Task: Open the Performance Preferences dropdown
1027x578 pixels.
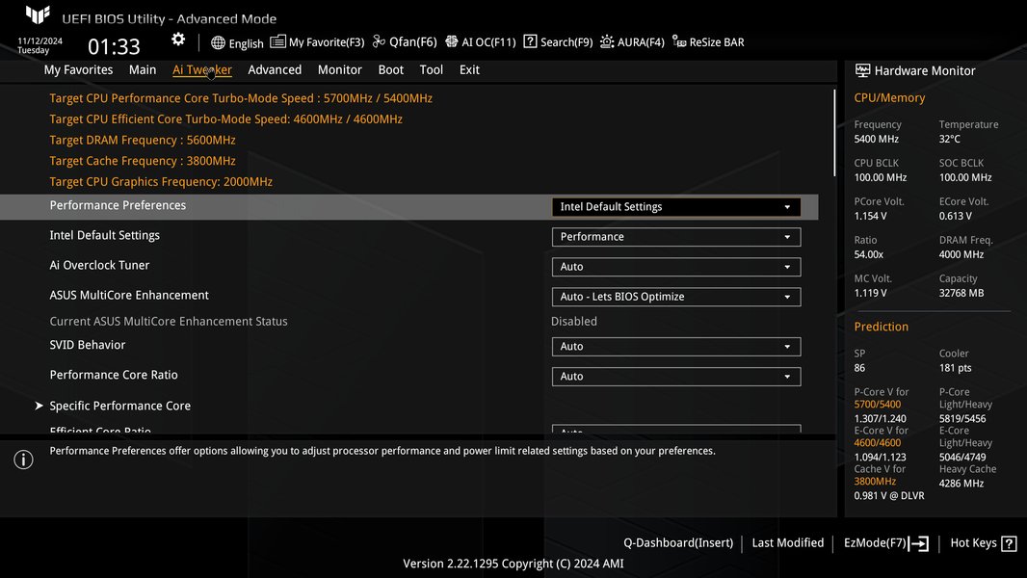Action: pyautogui.click(x=676, y=207)
